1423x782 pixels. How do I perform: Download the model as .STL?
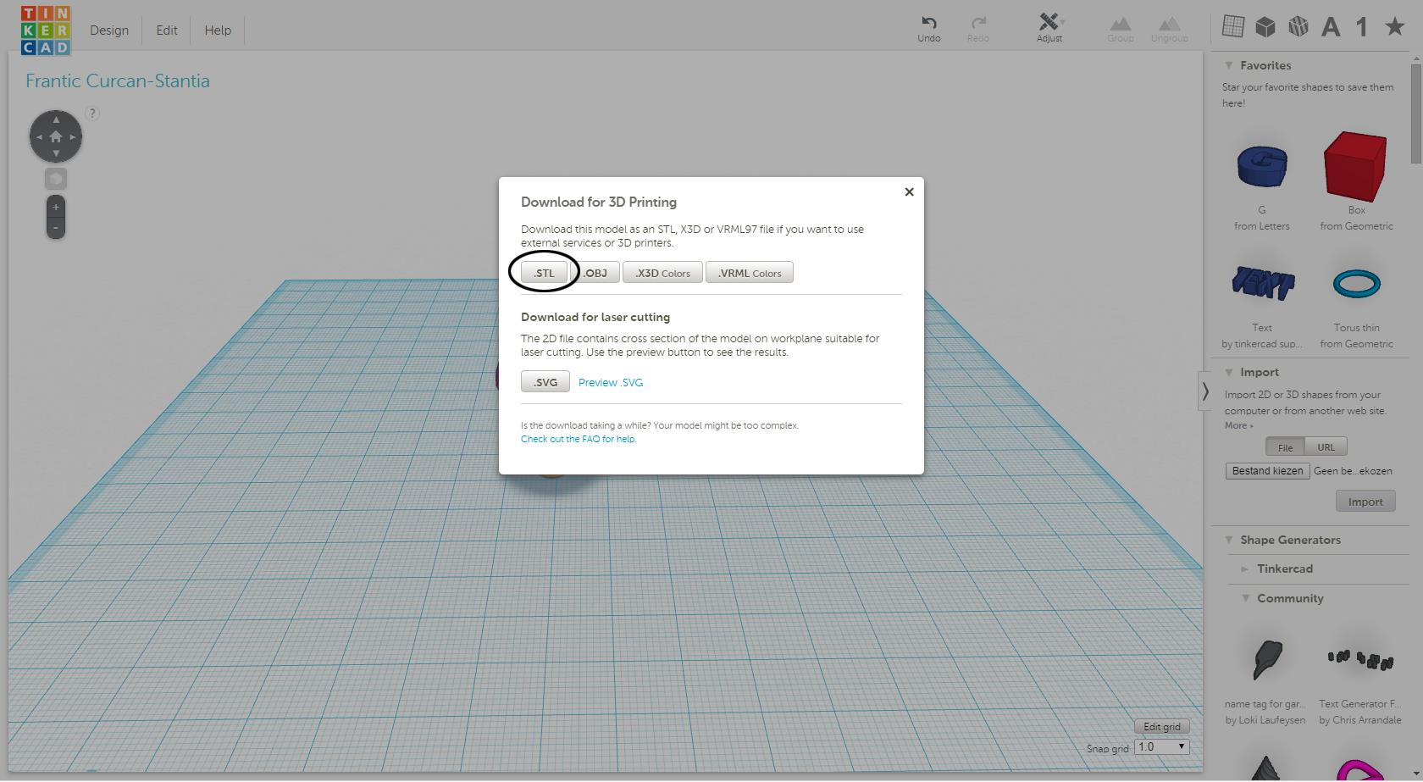(x=544, y=273)
